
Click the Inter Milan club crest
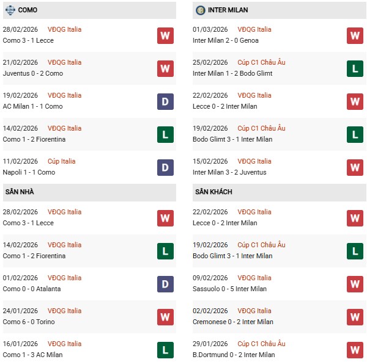click(x=201, y=10)
